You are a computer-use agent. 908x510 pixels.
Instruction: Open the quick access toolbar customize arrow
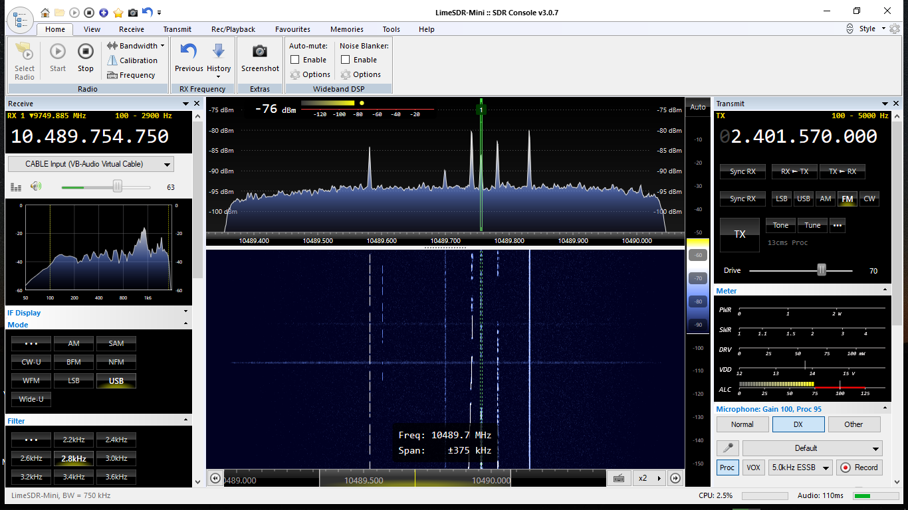pyautogui.click(x=160, y=13)
